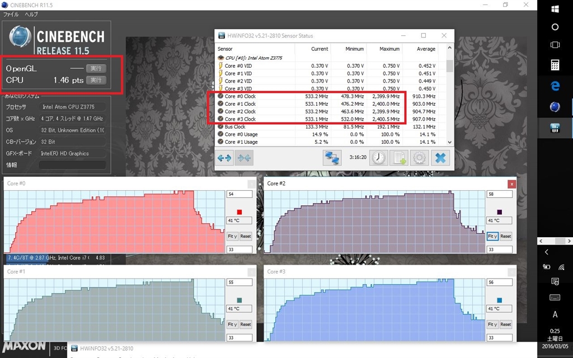The image size is (573, 358).
Task: Click the Core #0 graph minimum field 33
Action: pyautogui.click(x=239, y=249)
